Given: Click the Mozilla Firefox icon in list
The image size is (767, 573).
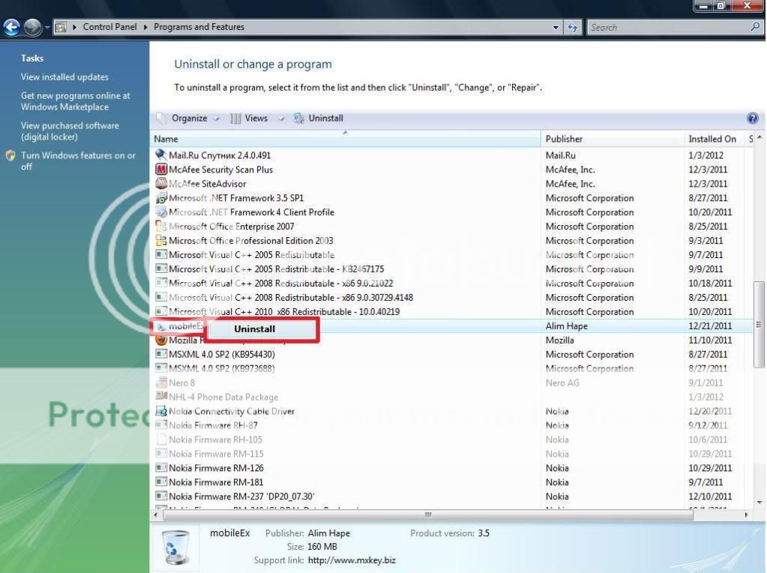Looking at the screenshot, I should pos(161,340).
